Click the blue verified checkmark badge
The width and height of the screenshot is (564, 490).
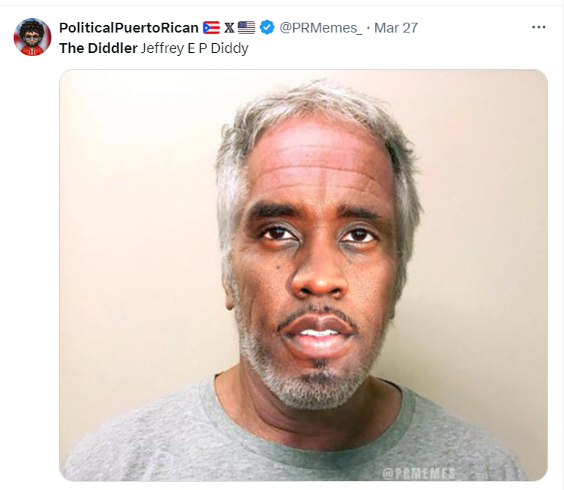pos(267,27)
